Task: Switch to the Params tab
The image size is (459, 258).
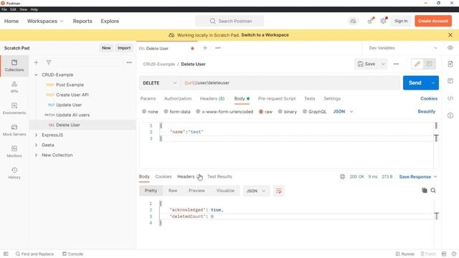Action: [x=148, y=99]
